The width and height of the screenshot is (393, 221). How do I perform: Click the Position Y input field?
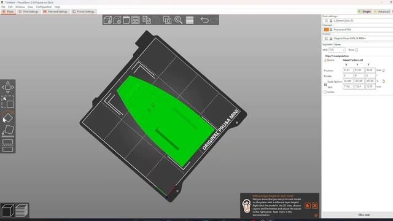(x=359, y=70)
